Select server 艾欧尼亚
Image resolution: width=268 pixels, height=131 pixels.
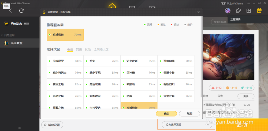[x=65, y=61]
